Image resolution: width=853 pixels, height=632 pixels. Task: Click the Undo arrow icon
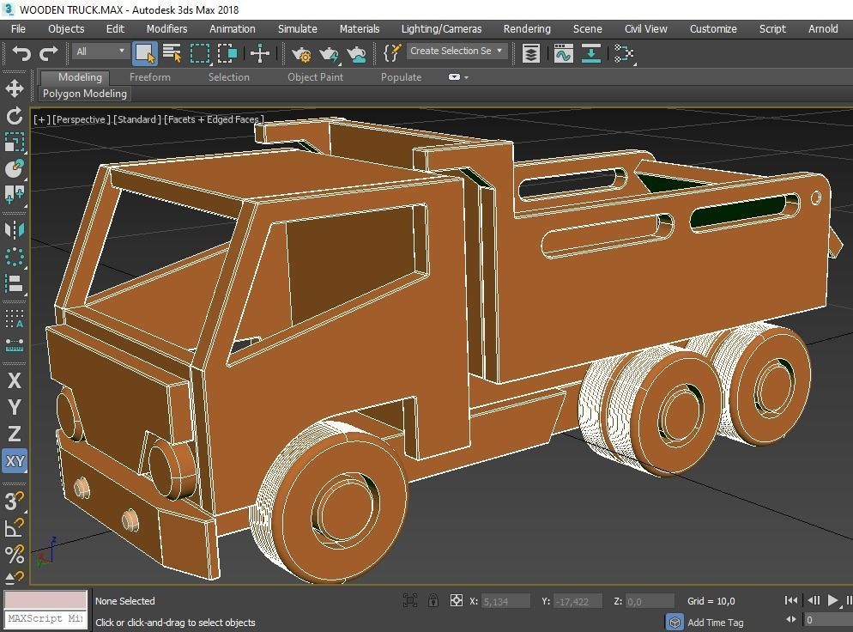pos(21,53)
